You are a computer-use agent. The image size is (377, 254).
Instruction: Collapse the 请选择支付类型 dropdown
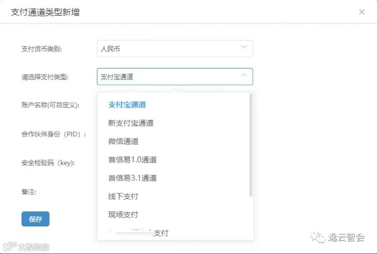coord(175,77)
